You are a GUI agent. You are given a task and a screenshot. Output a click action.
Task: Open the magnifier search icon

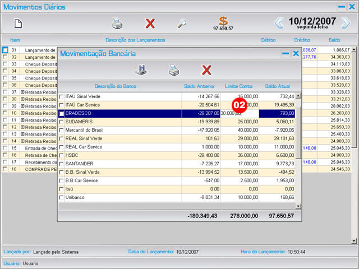pos(182,24)
